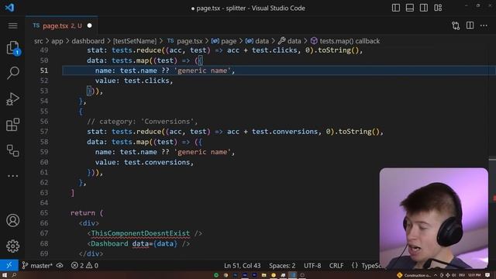Open the Explorer view in activity bar
The height and width of the screenshot is (279, 496).
click(x=13, y=48)
